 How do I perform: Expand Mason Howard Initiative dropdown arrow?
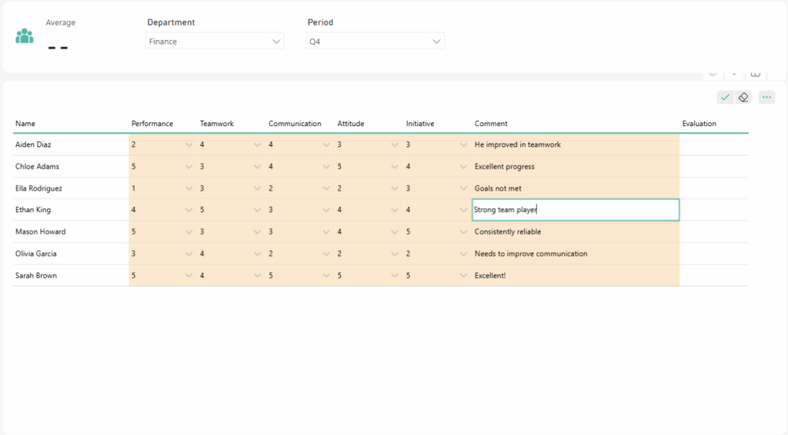(463, 232)
